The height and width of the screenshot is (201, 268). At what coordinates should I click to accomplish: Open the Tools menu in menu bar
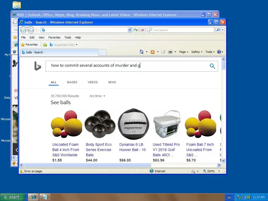68,37
